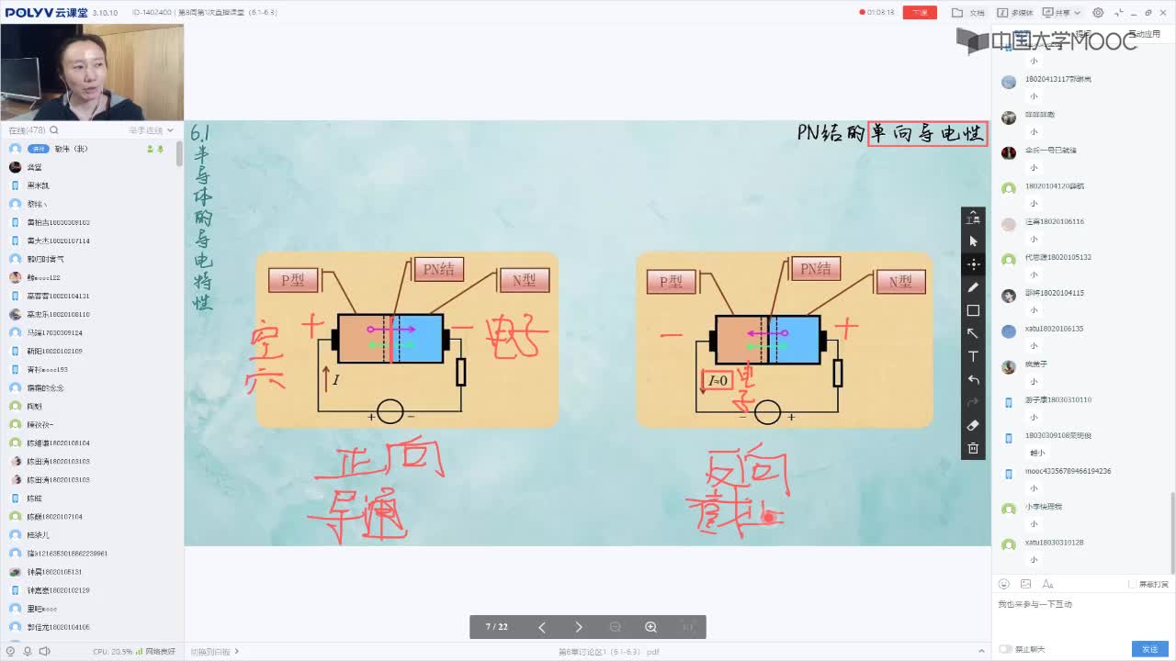Screen dimensions: 1176x661
Task: Click chat user 18020105132
Action: click(x=1058, y=257)
